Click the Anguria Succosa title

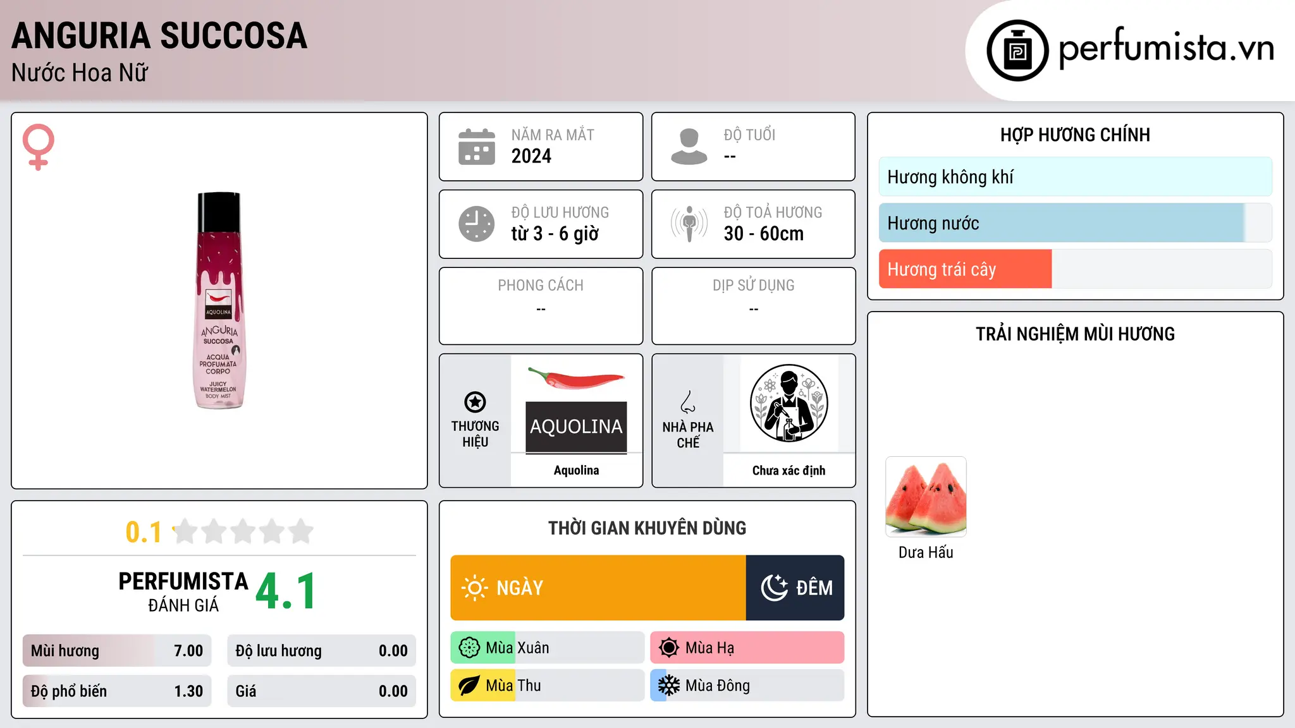[x=159, y=35]
